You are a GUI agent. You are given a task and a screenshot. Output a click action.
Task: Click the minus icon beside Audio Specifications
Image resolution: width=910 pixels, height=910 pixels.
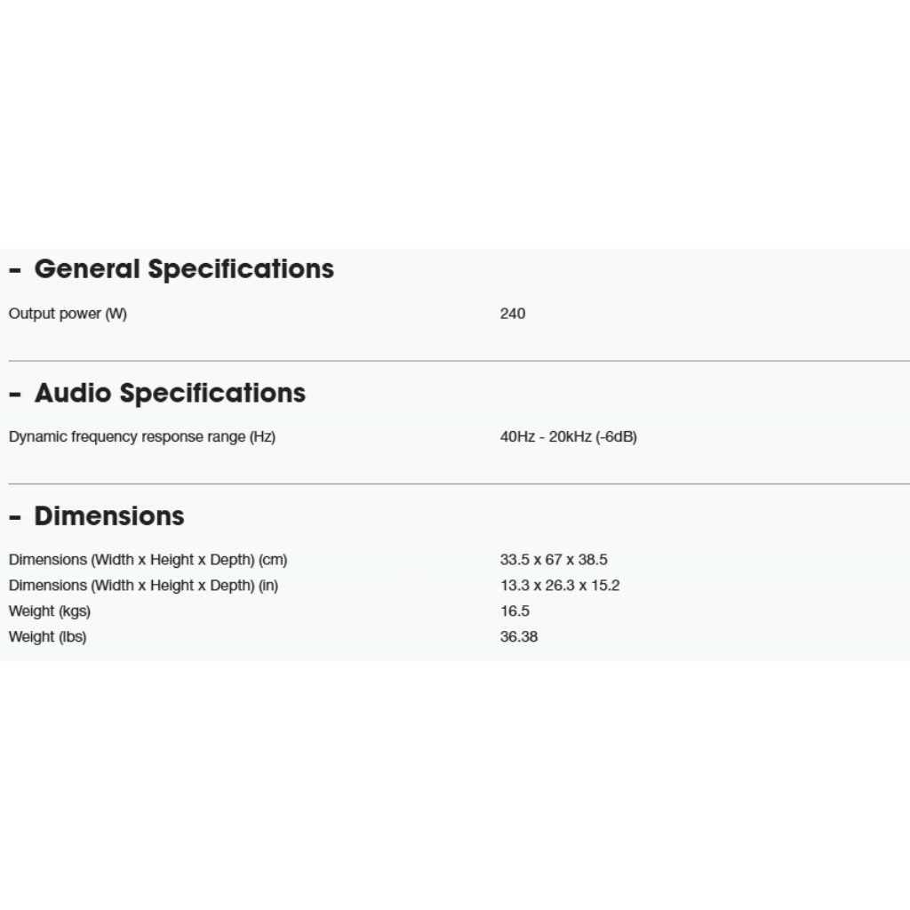tap(14, 394)
